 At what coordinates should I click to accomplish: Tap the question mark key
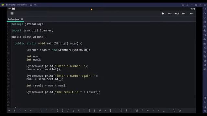click(x=126, y=111)
